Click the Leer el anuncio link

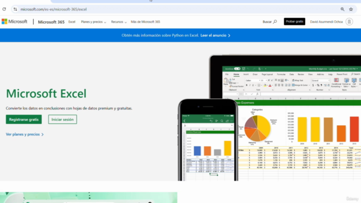pyautogui.click(x=213, y=35)
